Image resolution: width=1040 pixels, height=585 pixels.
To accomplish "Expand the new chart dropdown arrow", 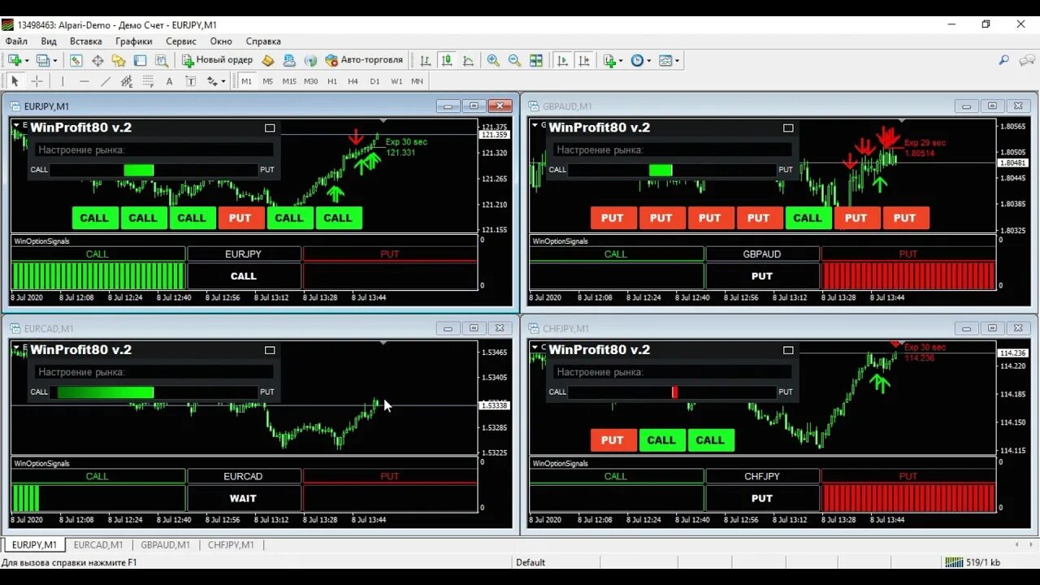I will [x=27, y=61].
